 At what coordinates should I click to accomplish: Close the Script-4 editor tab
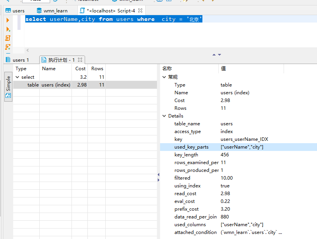[x=141, y=10]
